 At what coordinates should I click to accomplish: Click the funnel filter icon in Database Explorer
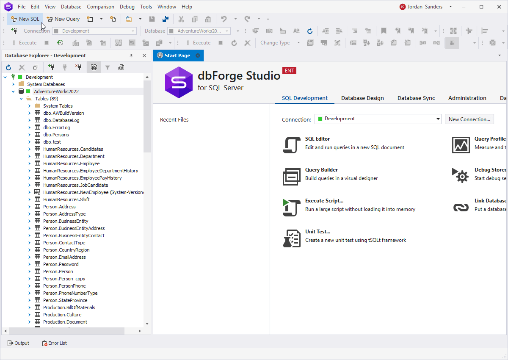click(108, 67)
